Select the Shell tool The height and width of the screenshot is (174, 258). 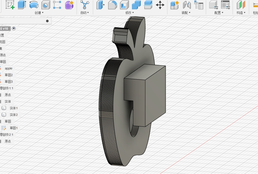124,5
